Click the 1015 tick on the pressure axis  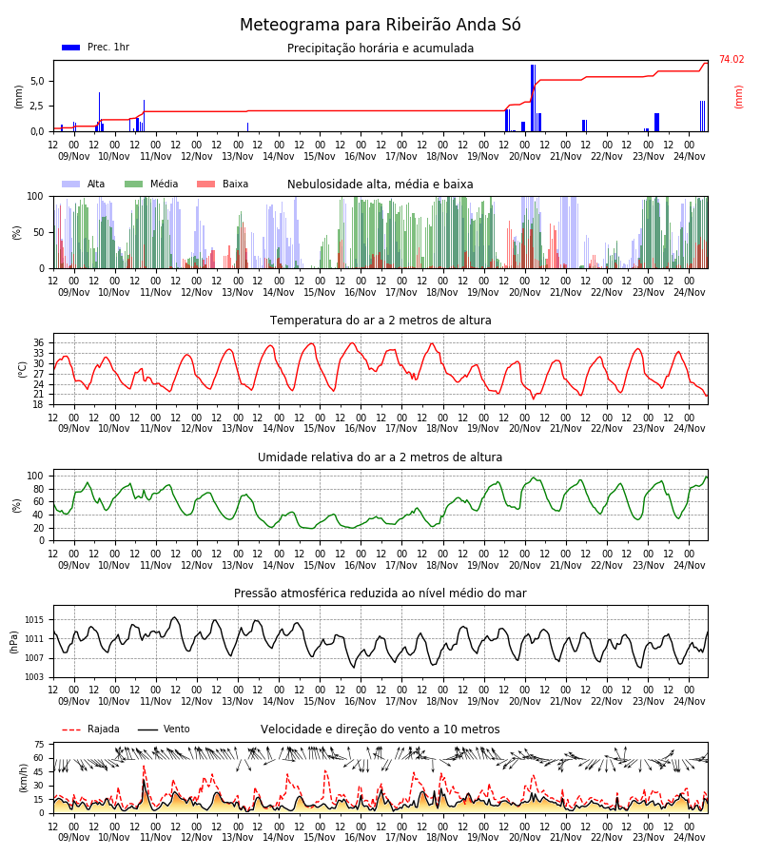pos(35,619)
